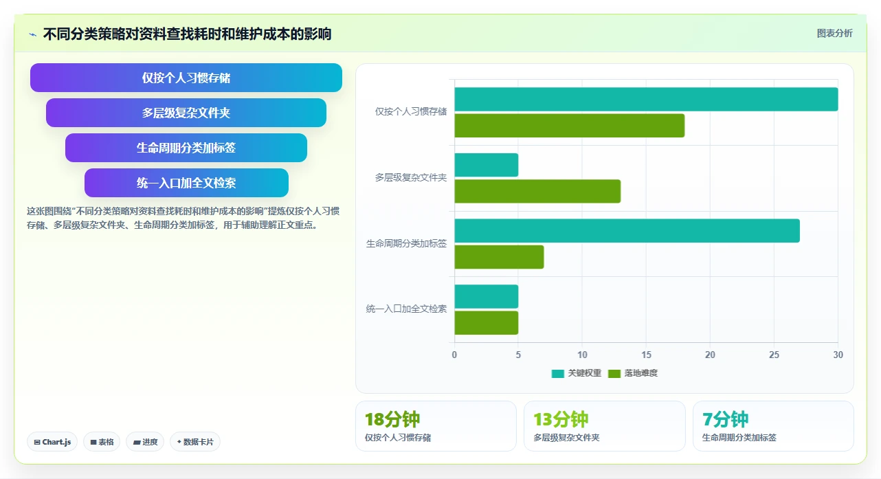Click the y-axis label 仅按个人习惯存储
This screenshot has height=479, width=881.
coord(411,111)
